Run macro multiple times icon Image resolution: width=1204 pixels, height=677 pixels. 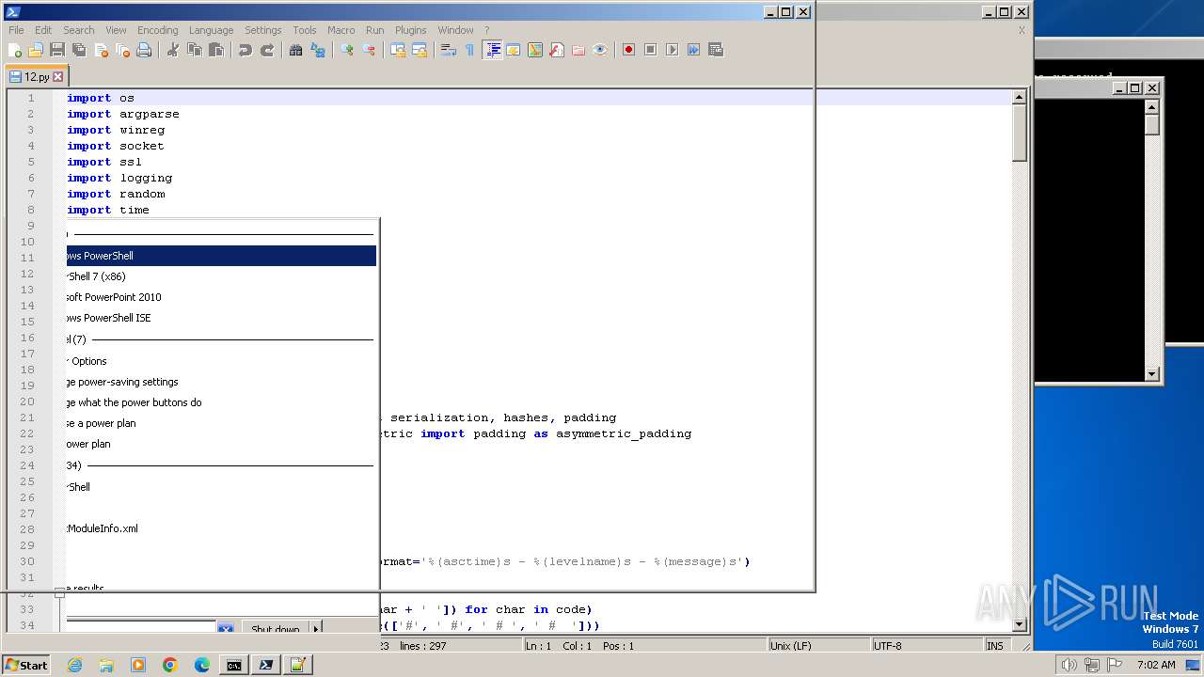pyautogui.click(x=693, y=50)
